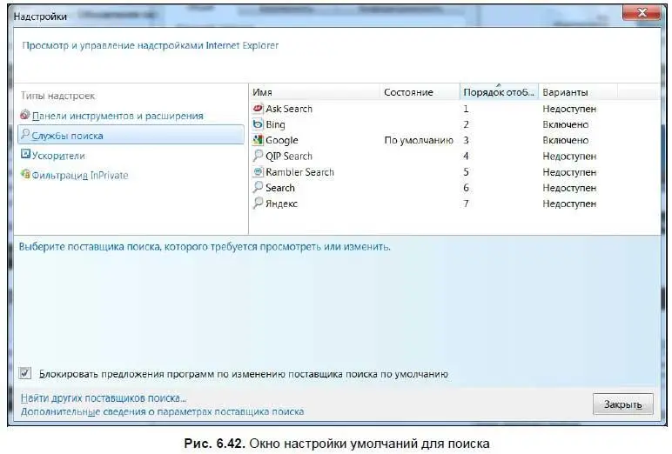Screen dimensions: 672x454
Task: Select the provider named Search
Action: point(280,188)
